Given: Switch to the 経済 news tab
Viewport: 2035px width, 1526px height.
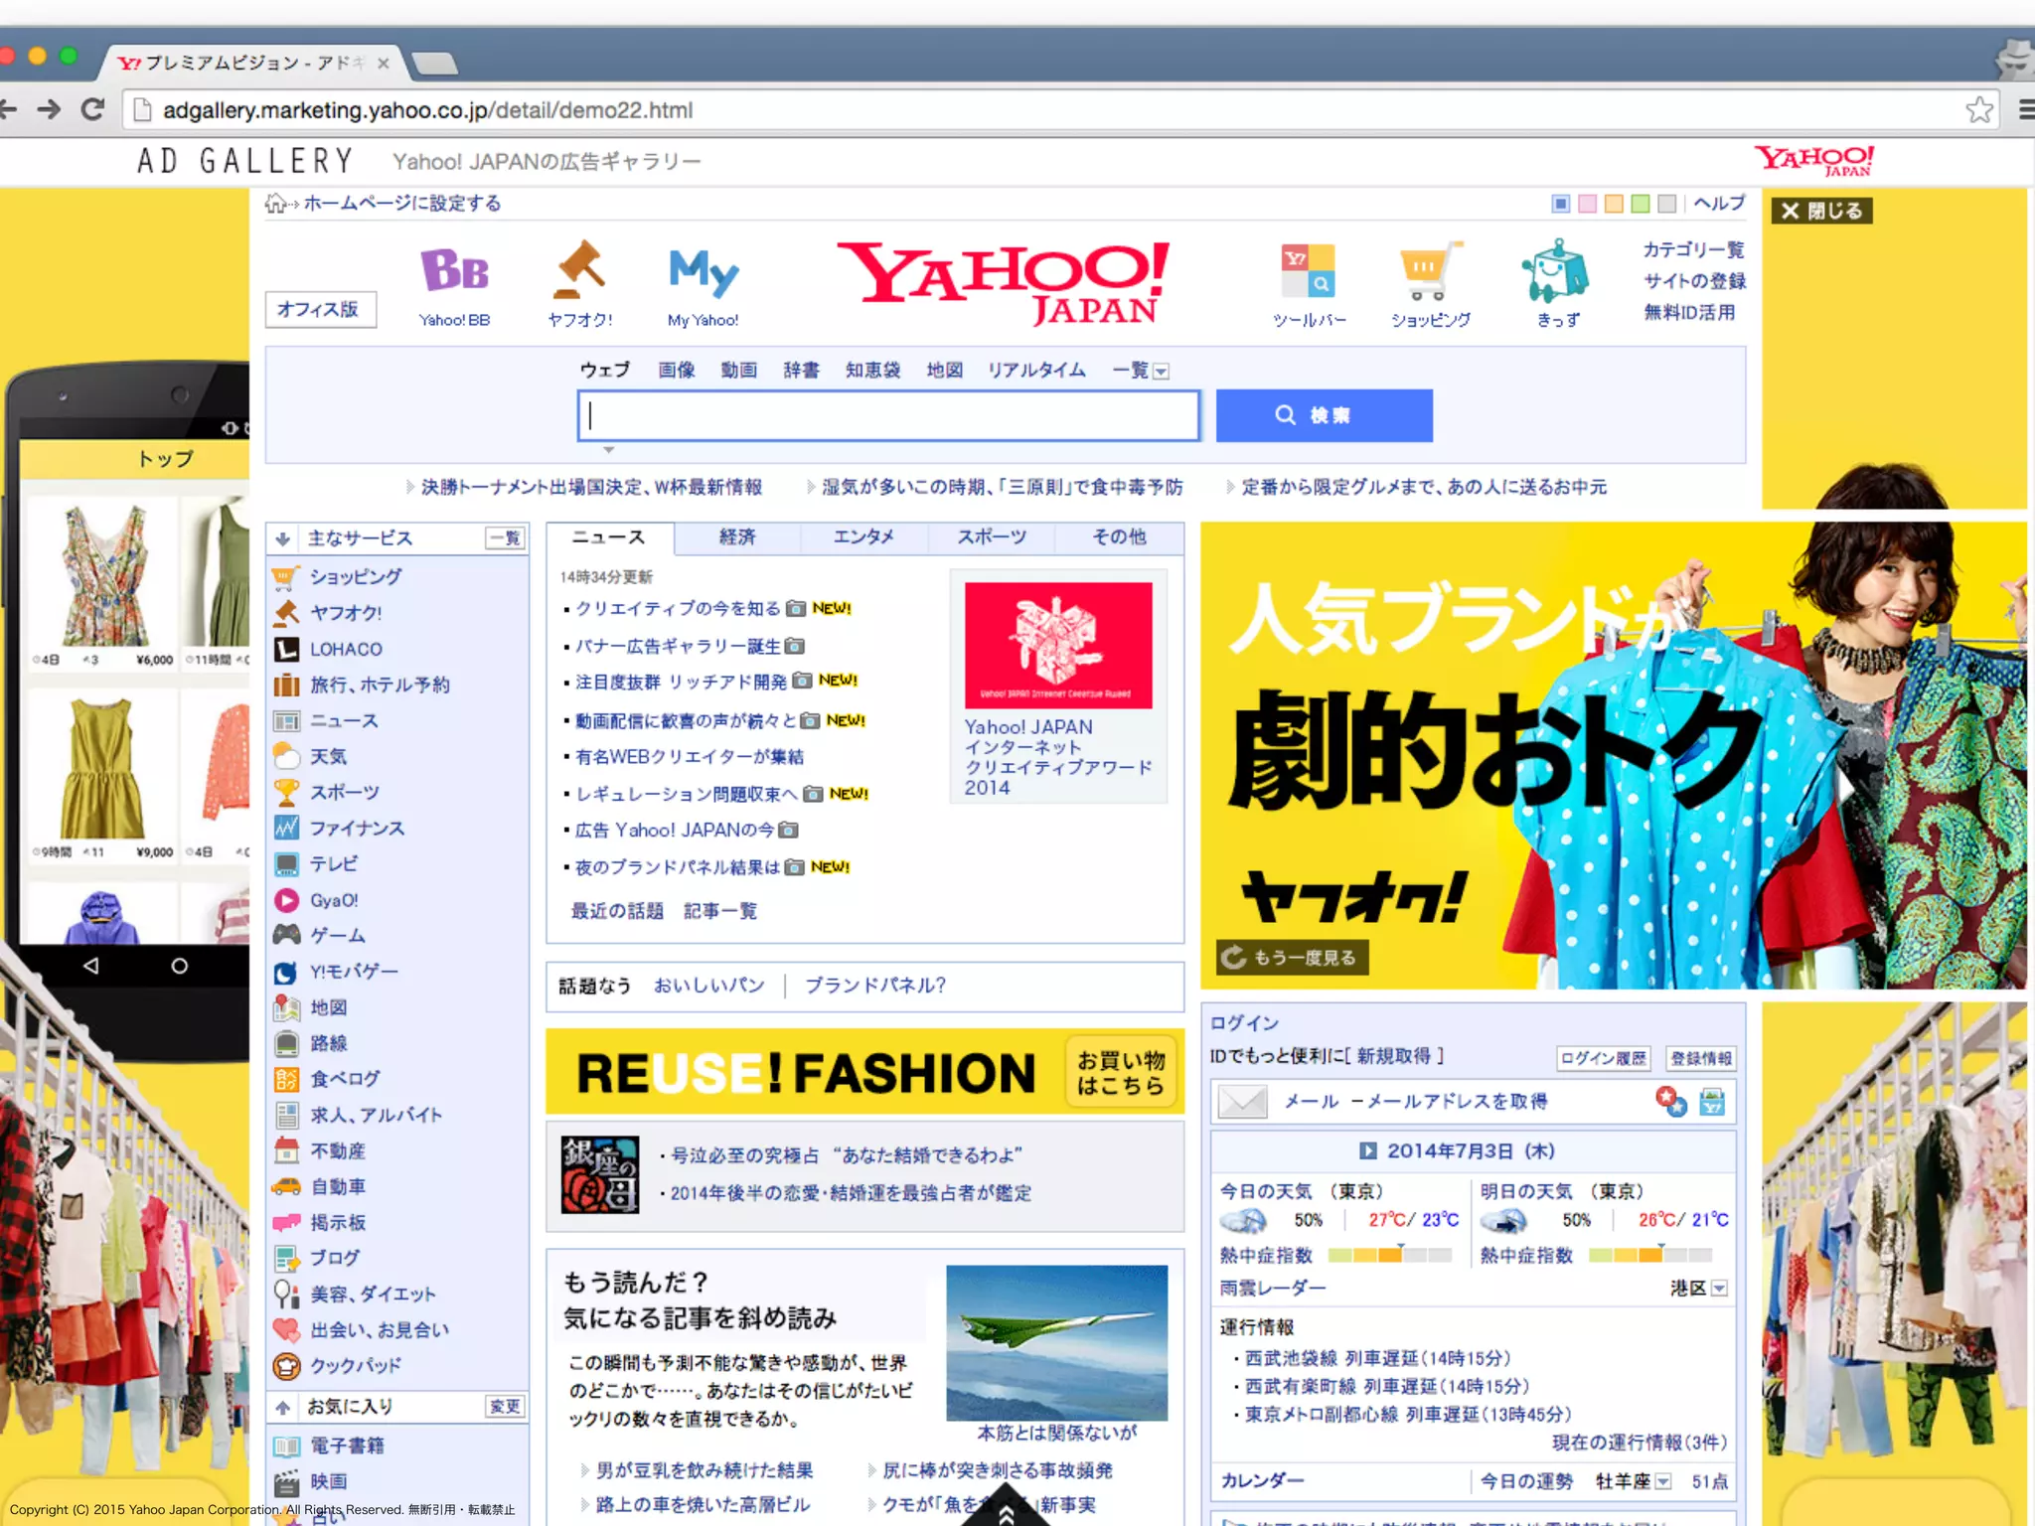Looking at the screenshot, I should 737,537.
